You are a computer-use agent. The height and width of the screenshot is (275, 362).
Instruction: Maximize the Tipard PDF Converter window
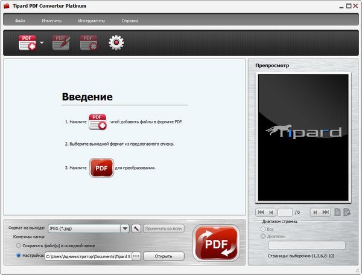pyautogui.click(x=349, y=6)
